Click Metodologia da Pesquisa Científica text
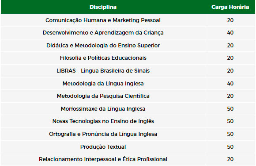The height and width of the screenshot is (166, 256). tap(103, 96)
